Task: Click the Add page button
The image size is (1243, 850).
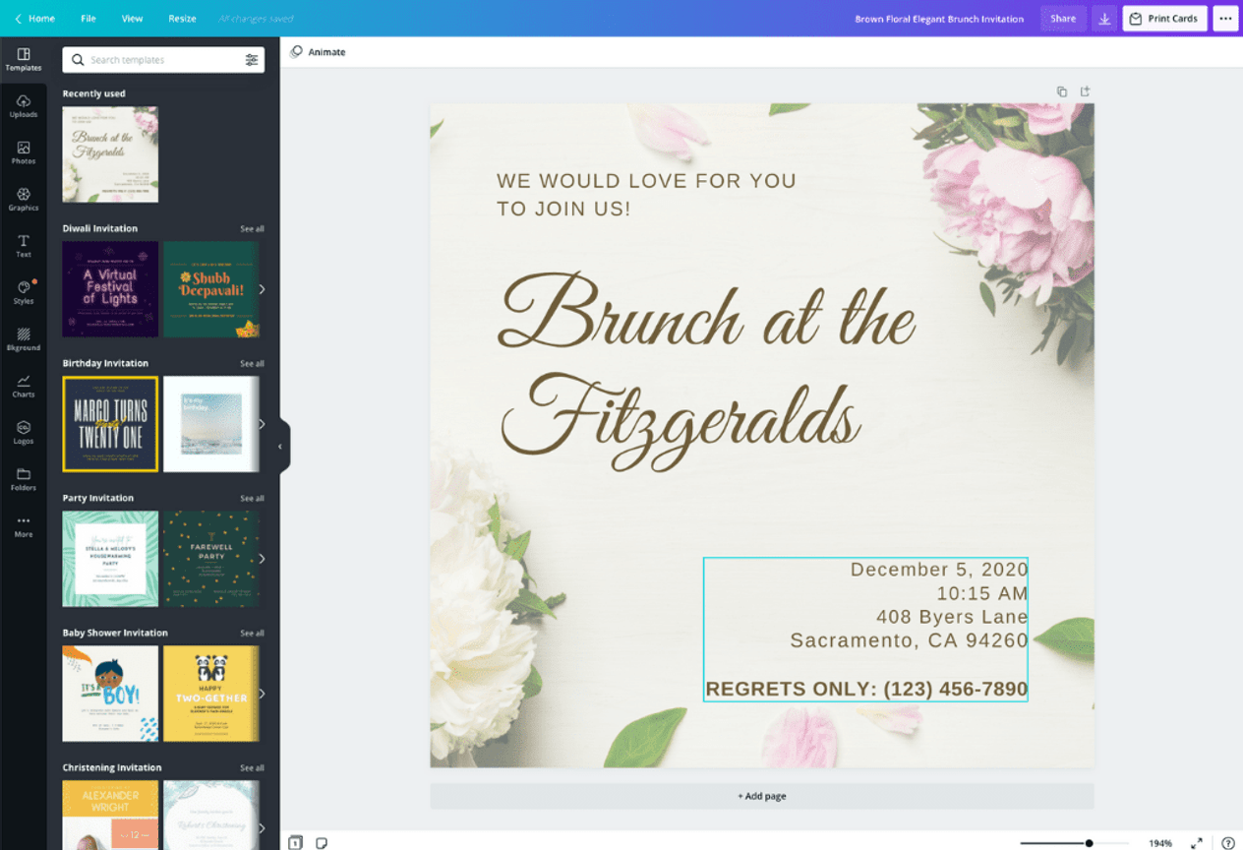Action: coord(762,796)
